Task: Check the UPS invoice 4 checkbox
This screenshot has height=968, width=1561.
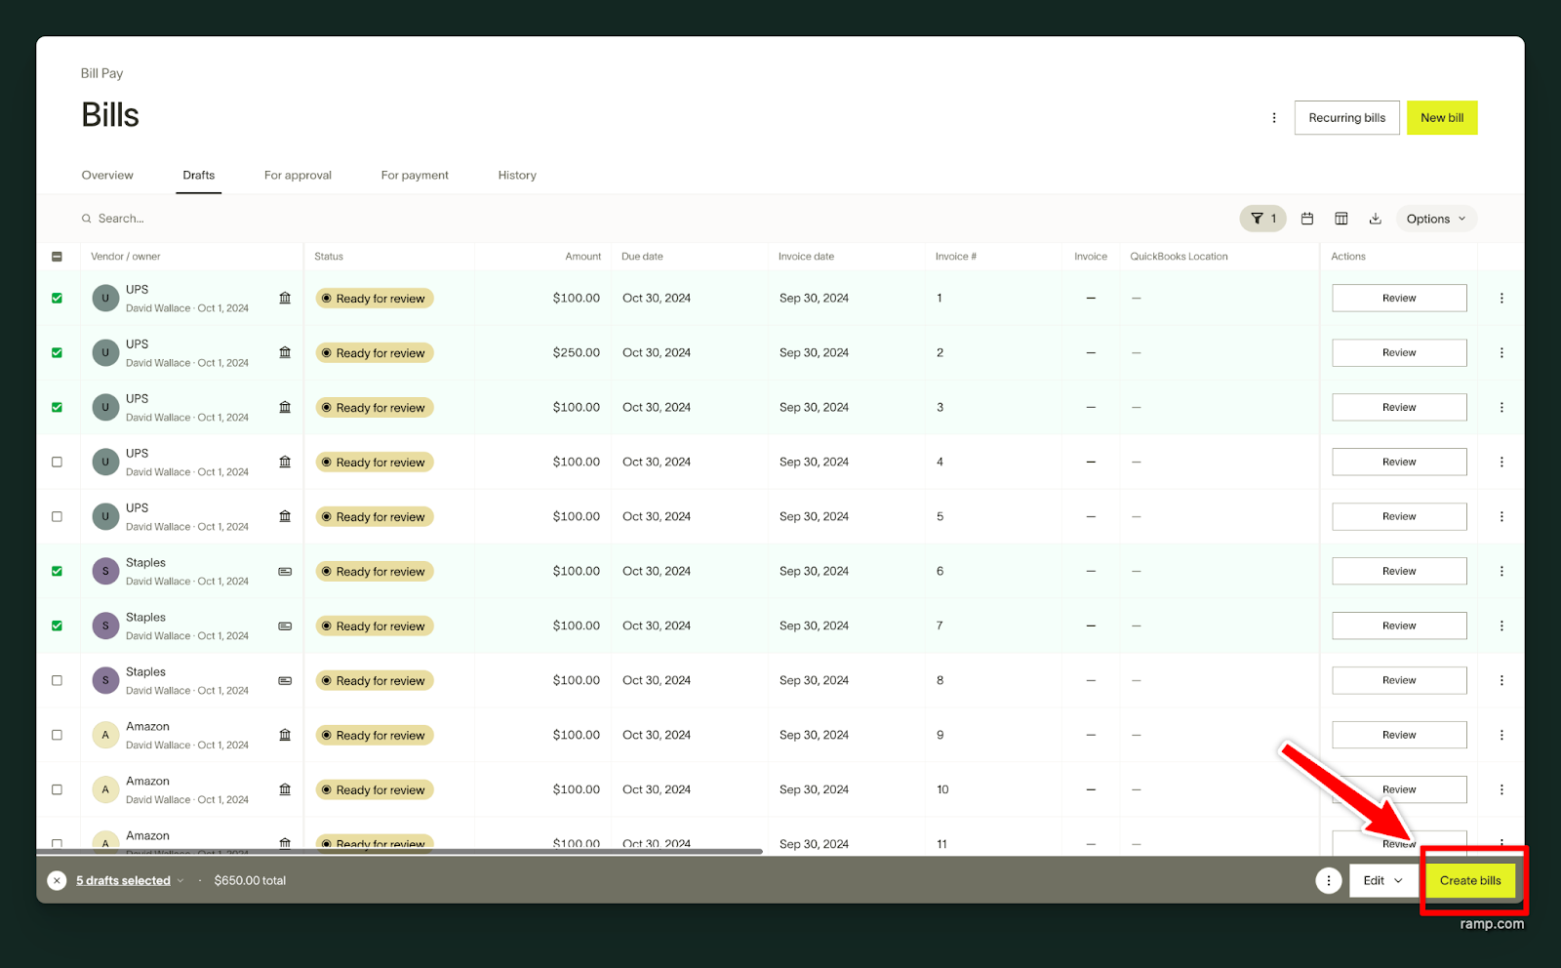Action: (x=57, y=463)
